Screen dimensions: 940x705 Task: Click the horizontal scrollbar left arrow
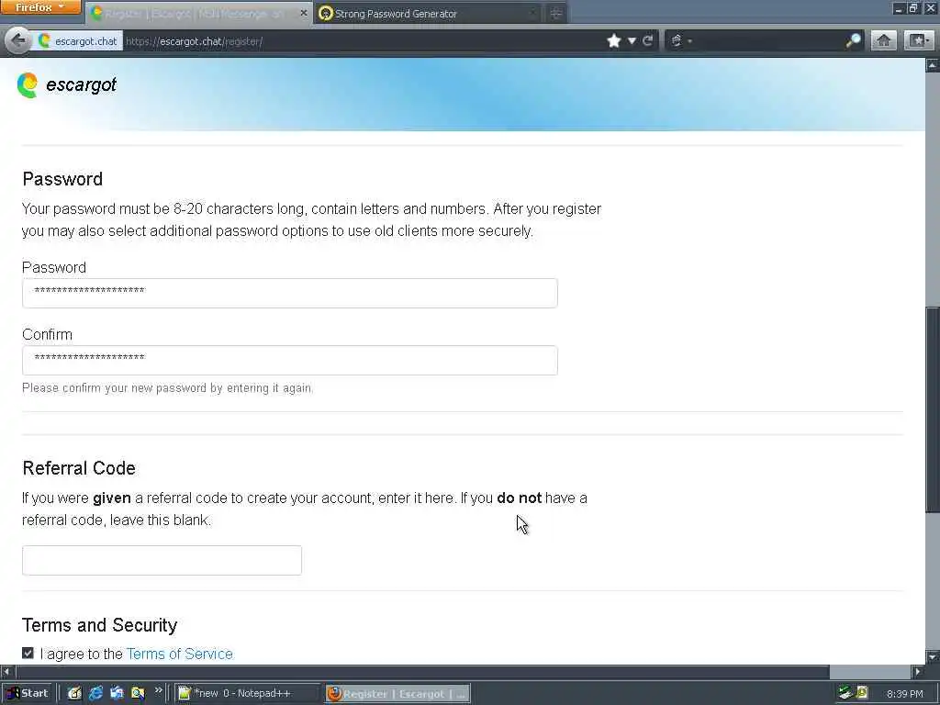tap(6, 671)
